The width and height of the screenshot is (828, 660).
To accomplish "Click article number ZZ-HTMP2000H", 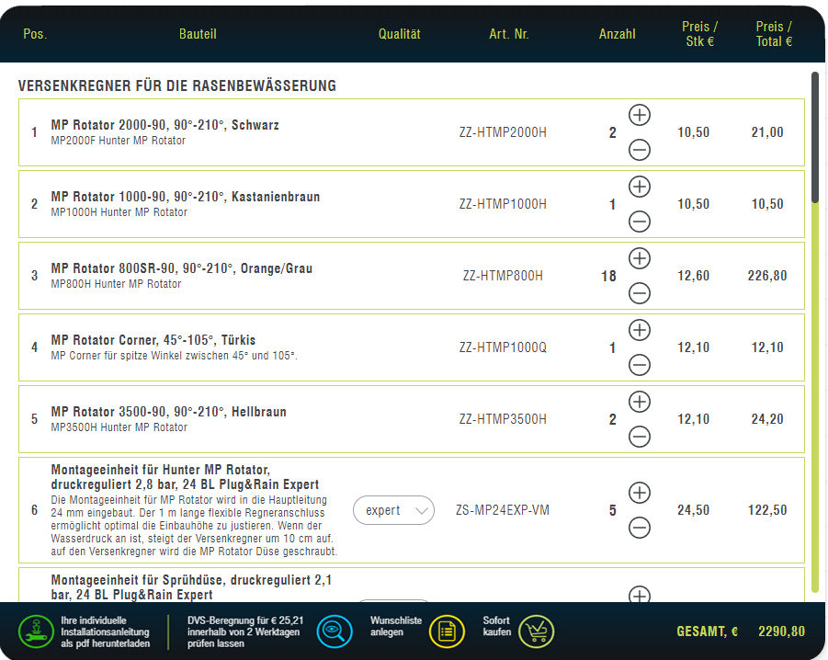I will [503, 132].
